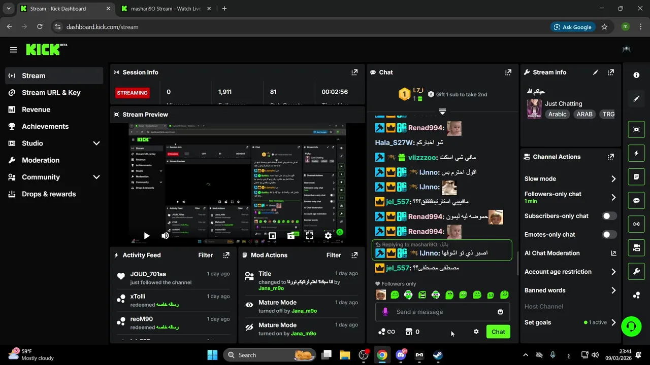Click the channel points infinity icon

[x=386, y=332]
